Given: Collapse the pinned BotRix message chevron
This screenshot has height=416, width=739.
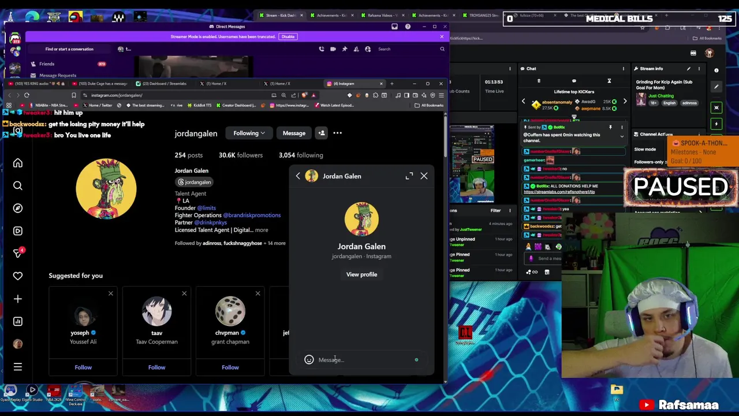Looking at the screenshot, I should click(622, 137).
